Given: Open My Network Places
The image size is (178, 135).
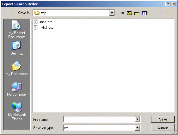Looking at the screenshot, I should click(x=17, y=112).
